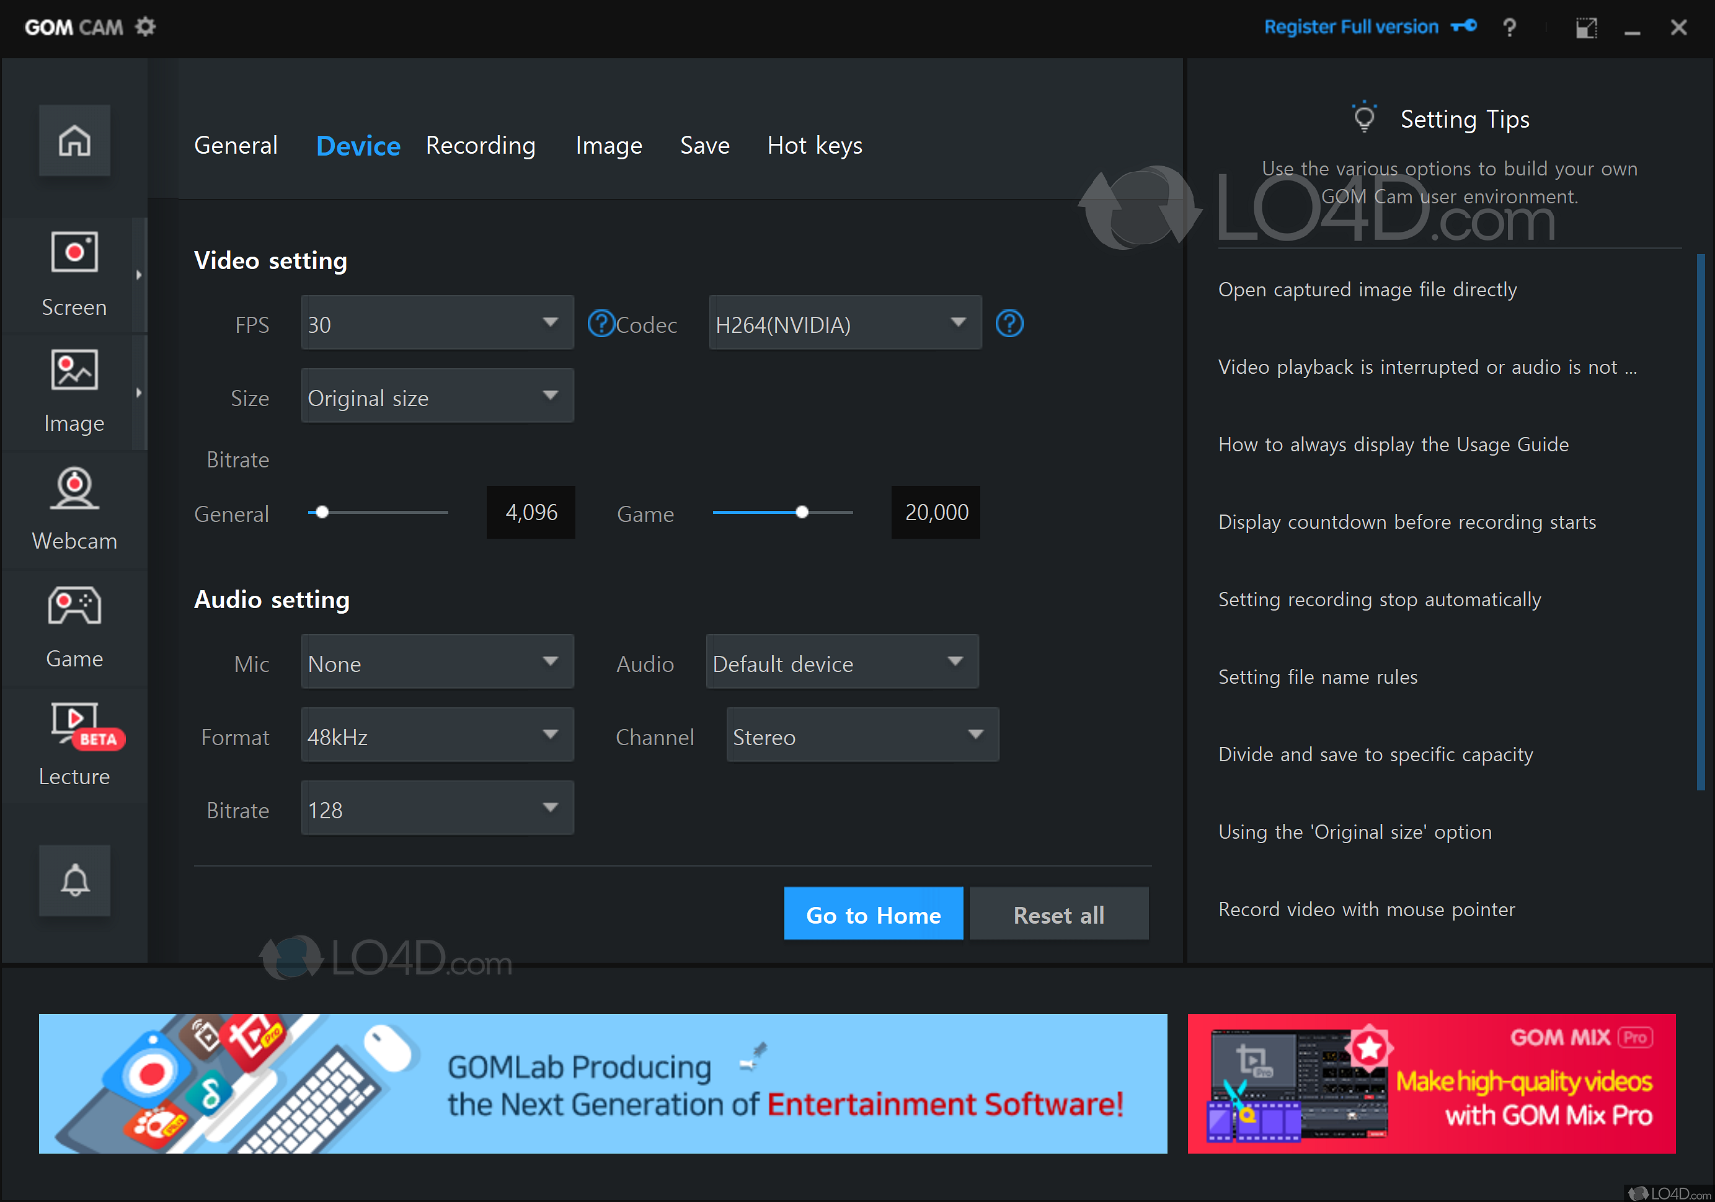
Task: Click the Game bitrate slider handle
Action: pos(802,512)
